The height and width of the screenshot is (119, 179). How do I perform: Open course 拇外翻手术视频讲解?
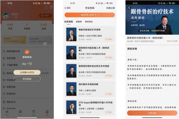[90, 89]
